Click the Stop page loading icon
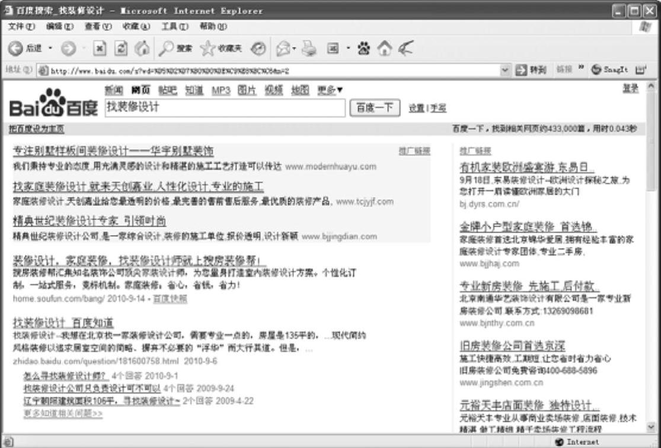Viewport: 661px width, 448px height. point(99,49)
